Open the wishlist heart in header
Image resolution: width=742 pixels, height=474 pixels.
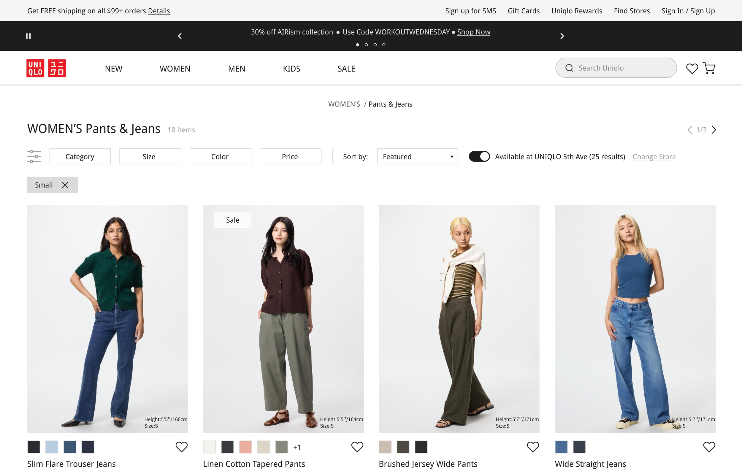point(692,69)
